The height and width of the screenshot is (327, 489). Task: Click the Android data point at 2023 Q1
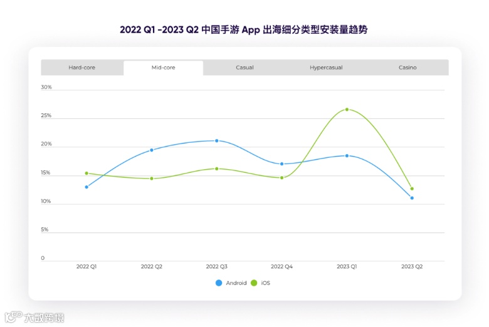click(x=347, y=156)
